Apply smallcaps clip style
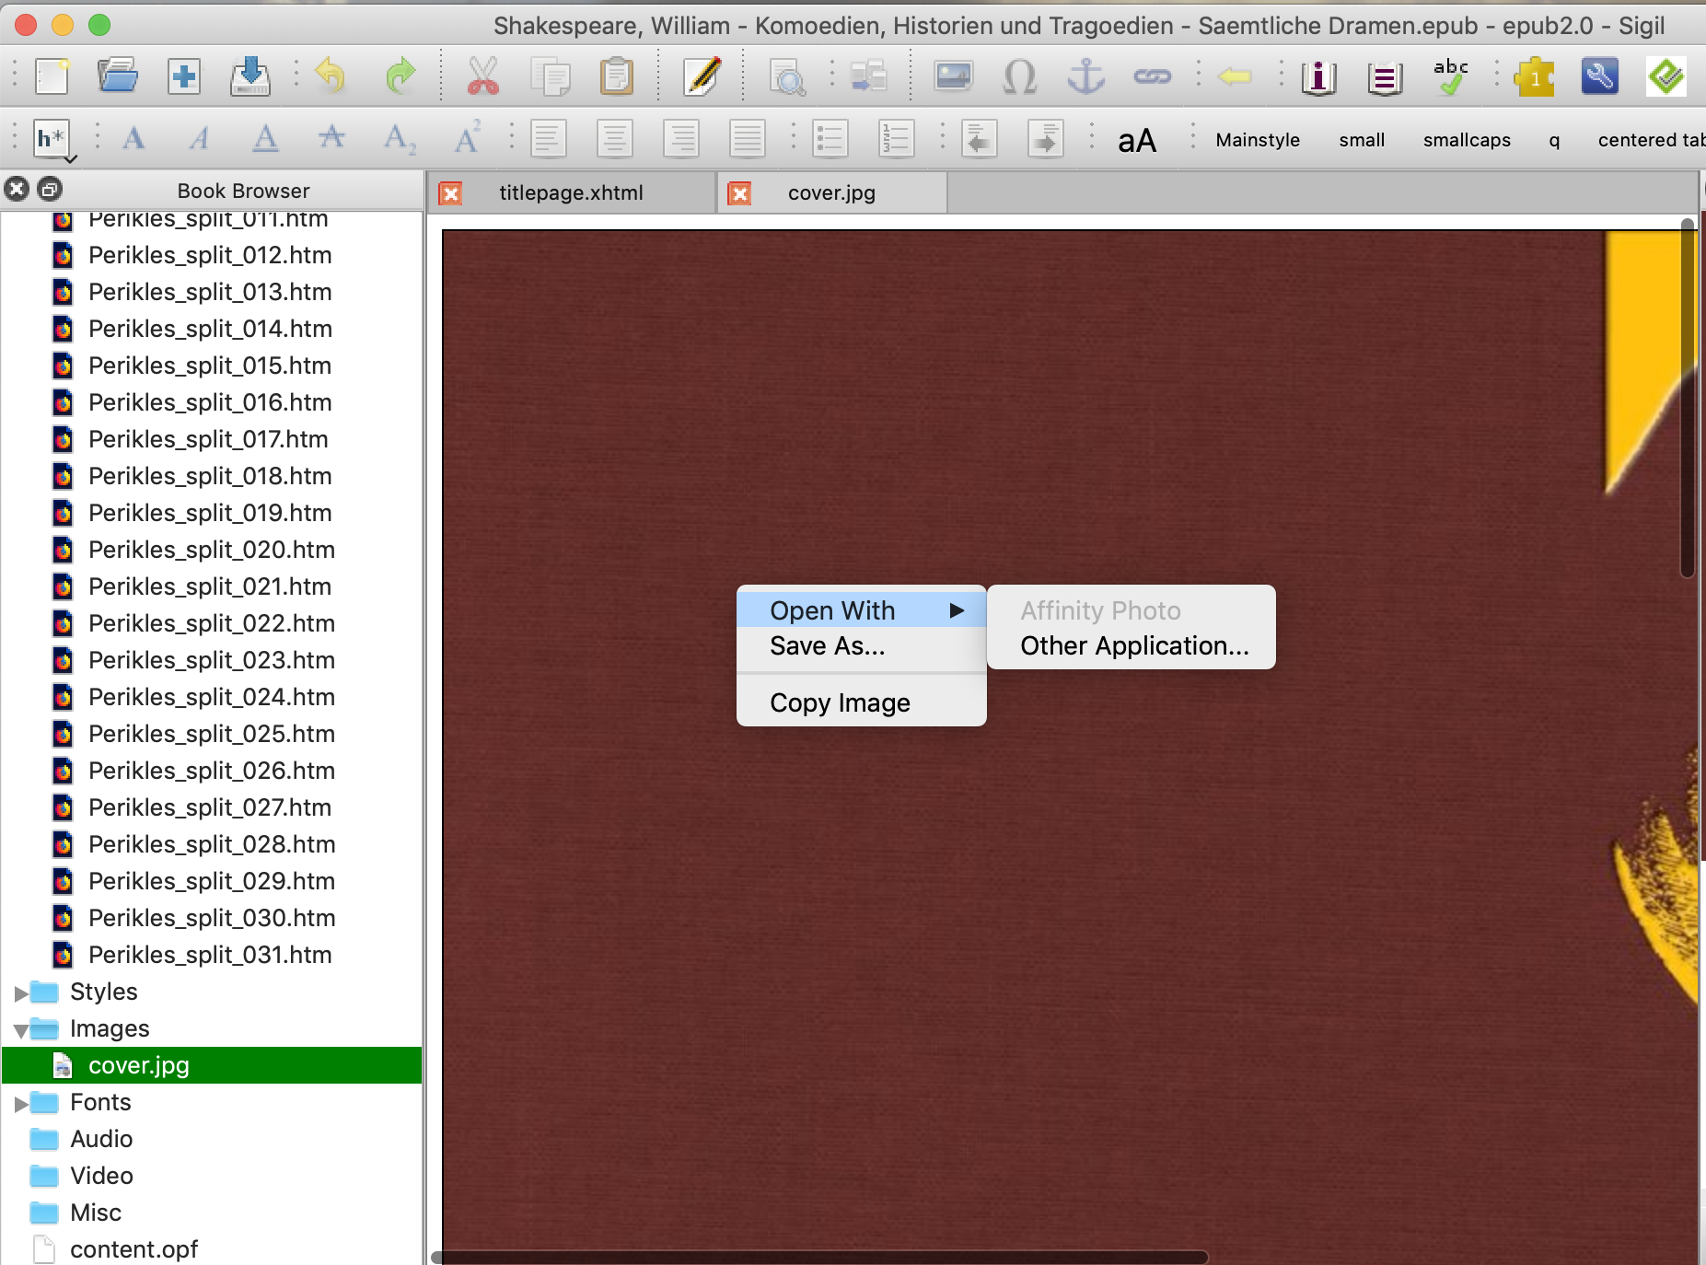Image resolution: width=1706 pixels, height=1265 pixels. (1467, 140)
